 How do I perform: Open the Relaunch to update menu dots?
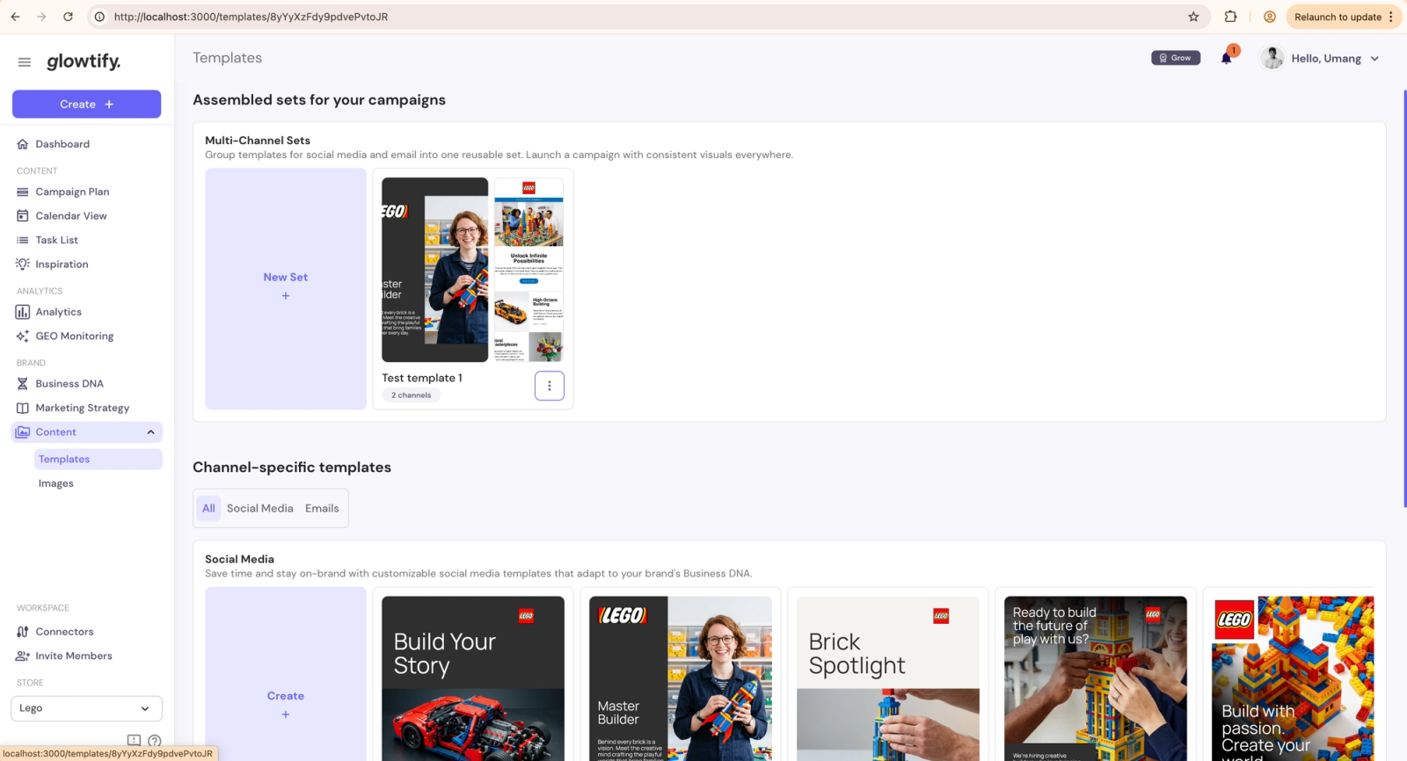1391,17
